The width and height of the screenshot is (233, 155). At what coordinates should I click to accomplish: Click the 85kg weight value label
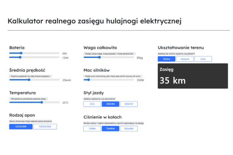140,58
